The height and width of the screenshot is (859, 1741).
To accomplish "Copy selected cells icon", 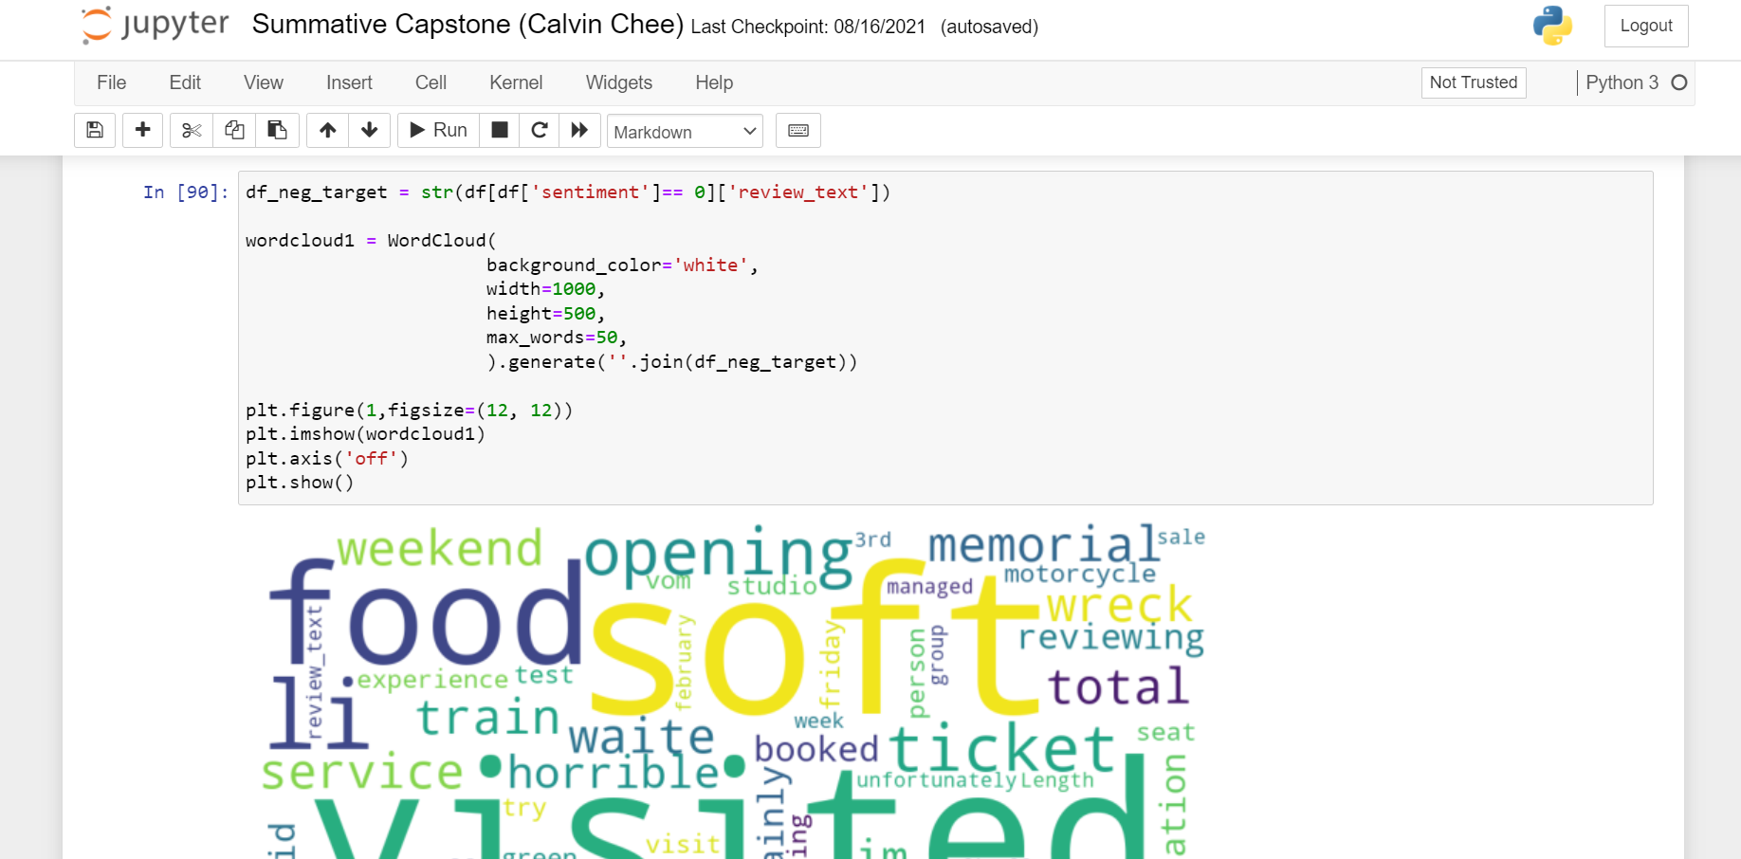I will pyautogui.click(x=234, y=131).
